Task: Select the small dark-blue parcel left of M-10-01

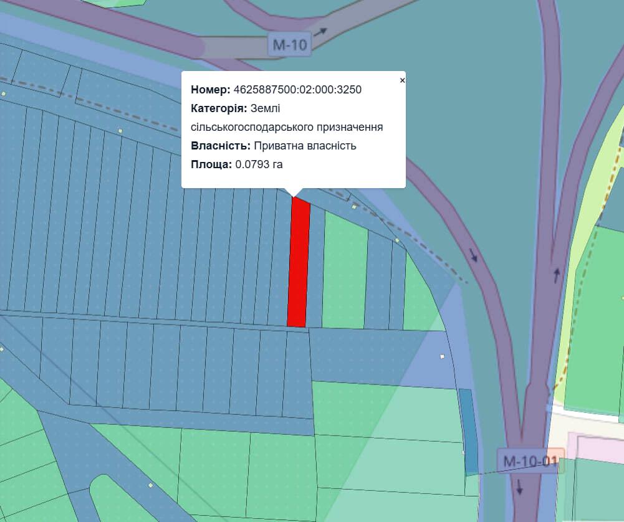Action: [469, 430]
